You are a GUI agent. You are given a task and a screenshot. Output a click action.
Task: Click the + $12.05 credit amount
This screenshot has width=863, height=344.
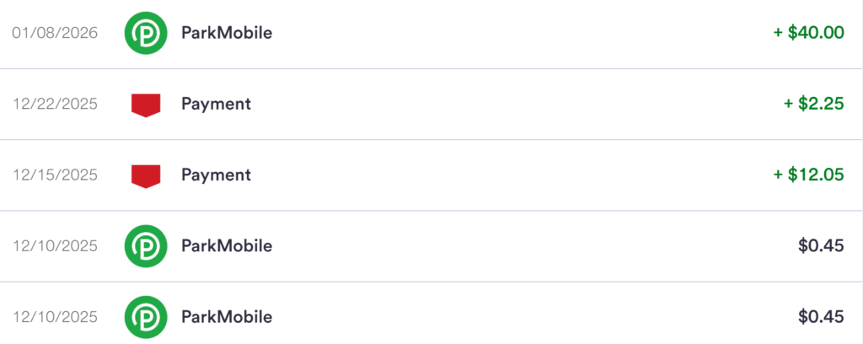(x=808, y=175)
